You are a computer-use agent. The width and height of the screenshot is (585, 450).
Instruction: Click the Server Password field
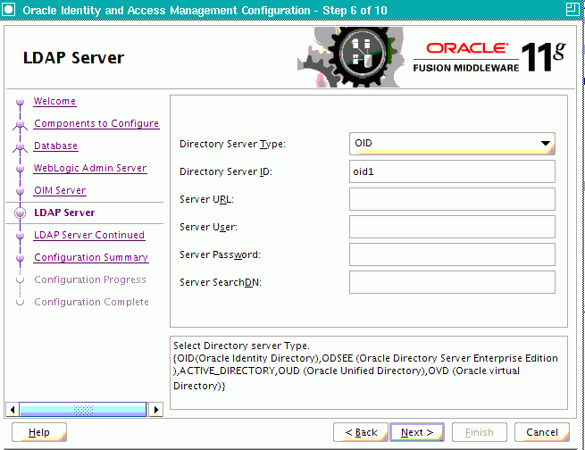(x=452, y=254)
